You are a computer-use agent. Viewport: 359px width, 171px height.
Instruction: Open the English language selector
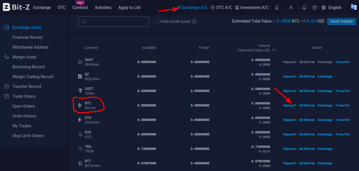(x=335, y=8)
